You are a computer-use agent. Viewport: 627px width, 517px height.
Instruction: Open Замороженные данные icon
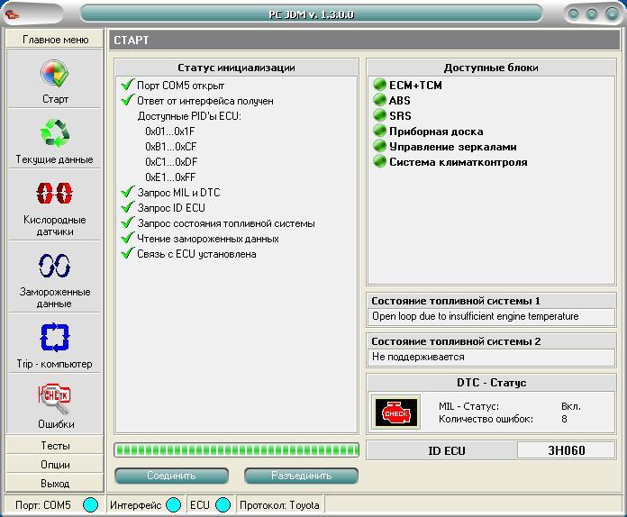[x=55, y=266]
